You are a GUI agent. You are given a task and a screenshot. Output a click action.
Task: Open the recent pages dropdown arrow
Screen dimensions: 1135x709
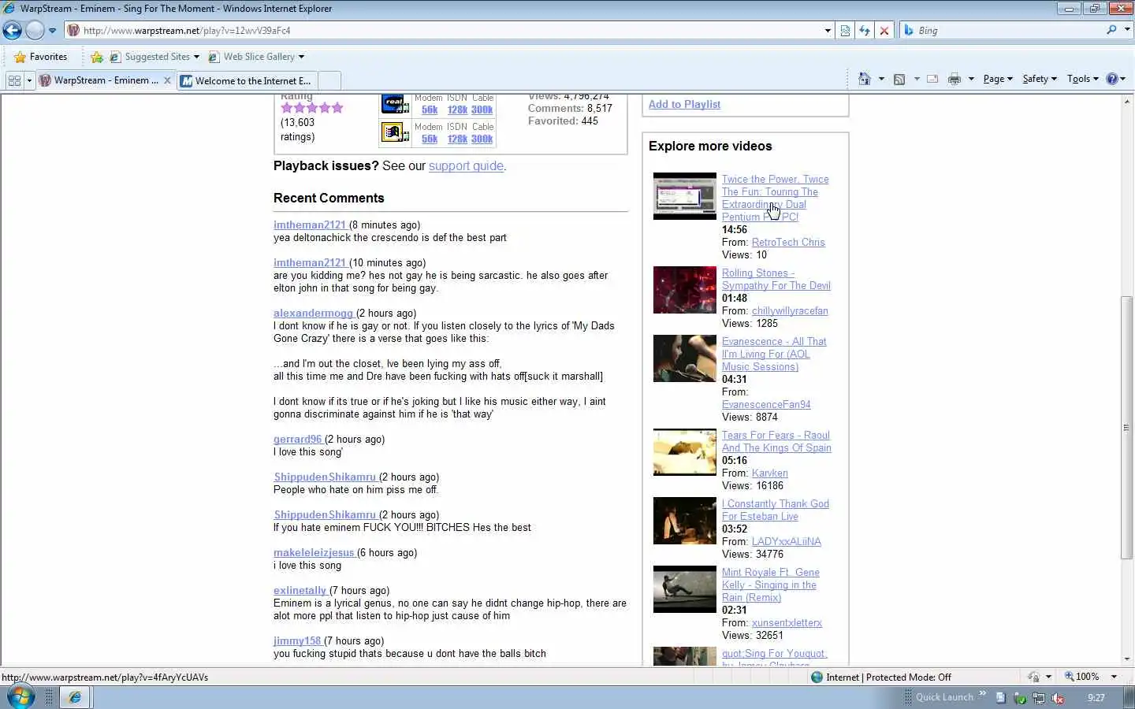(52, 31)
